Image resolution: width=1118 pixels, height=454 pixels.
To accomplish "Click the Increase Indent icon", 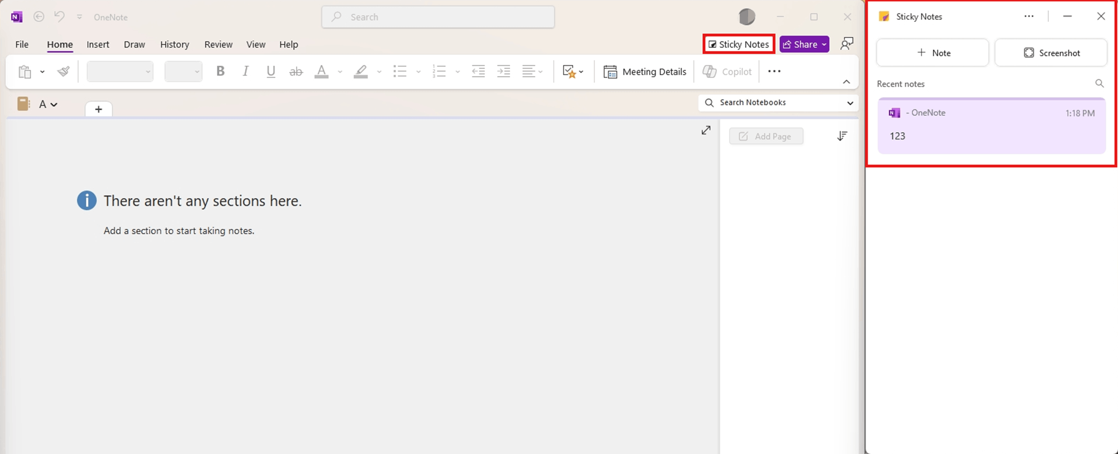I will click(x=503, y=71).
